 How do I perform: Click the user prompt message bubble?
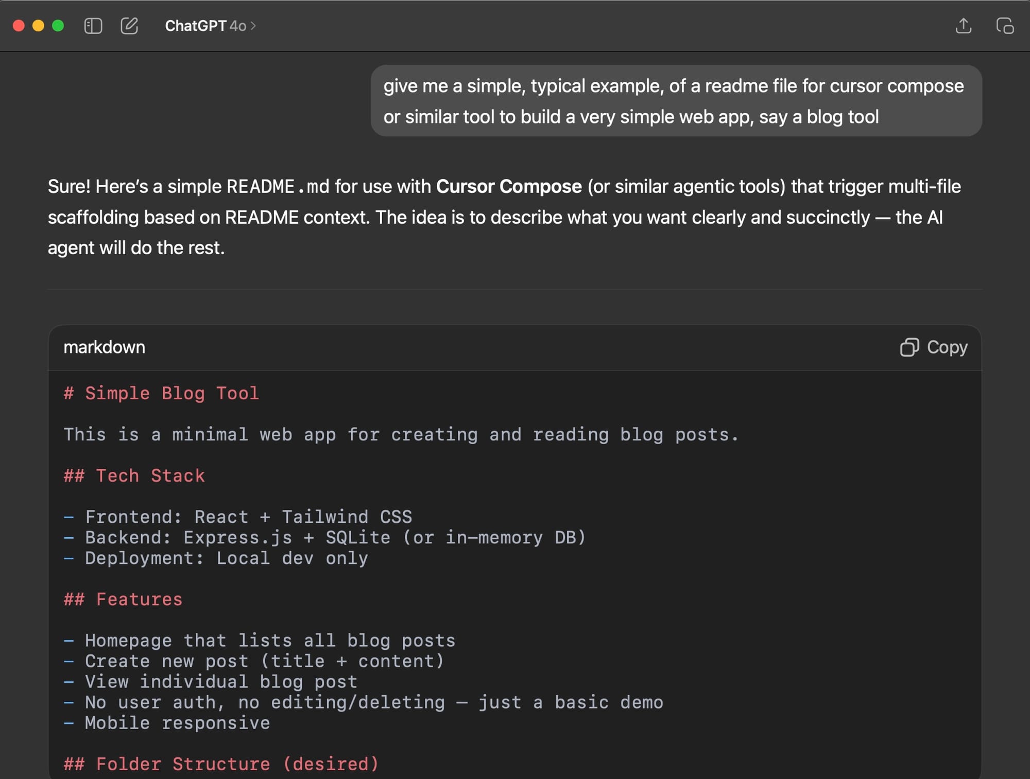pos(676,101)
